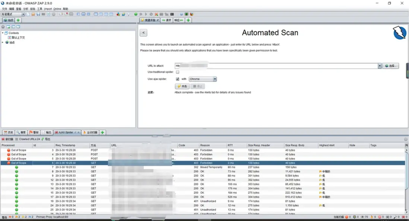The height and width of the screenshot is (221, 409).
Task: Click the URL to attack input field
Action: (x=276, y=66)
